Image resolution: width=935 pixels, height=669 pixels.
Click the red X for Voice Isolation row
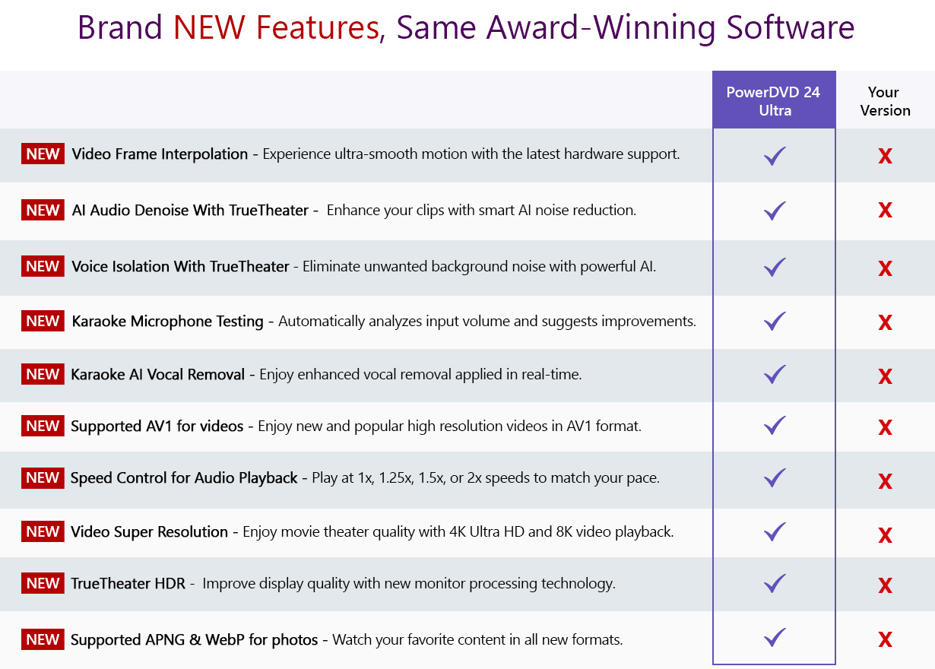click(x=885, y=268)
